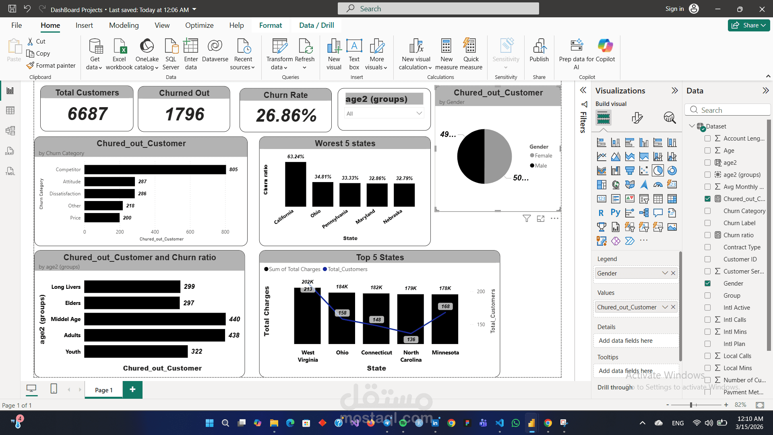Click the Focus mode icon on pie visual
Image resolution: width=773 pixels, height=435 pixels.
540,218
